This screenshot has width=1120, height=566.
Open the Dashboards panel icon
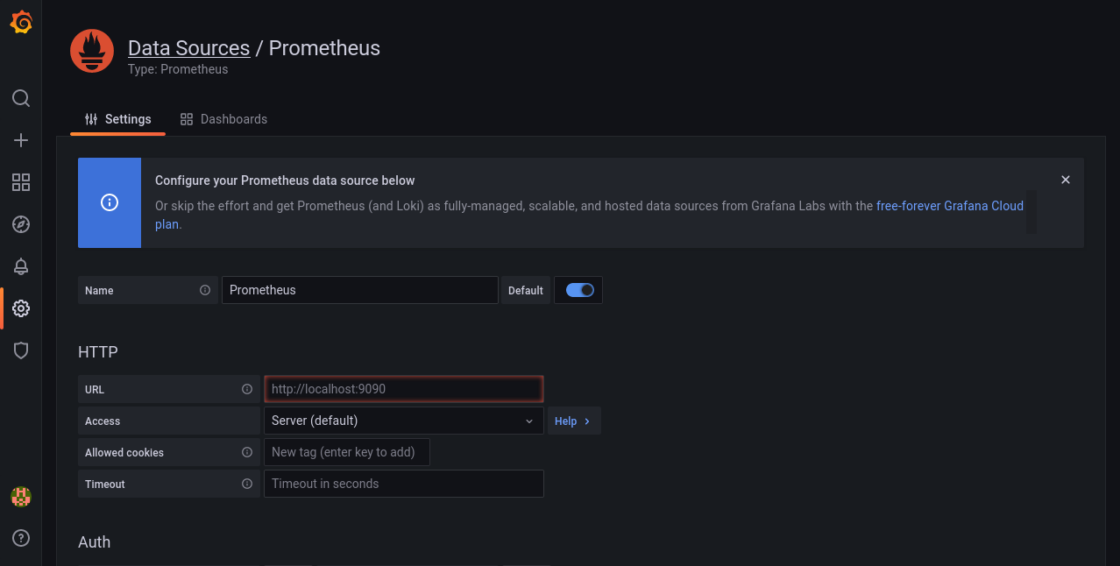20,182
